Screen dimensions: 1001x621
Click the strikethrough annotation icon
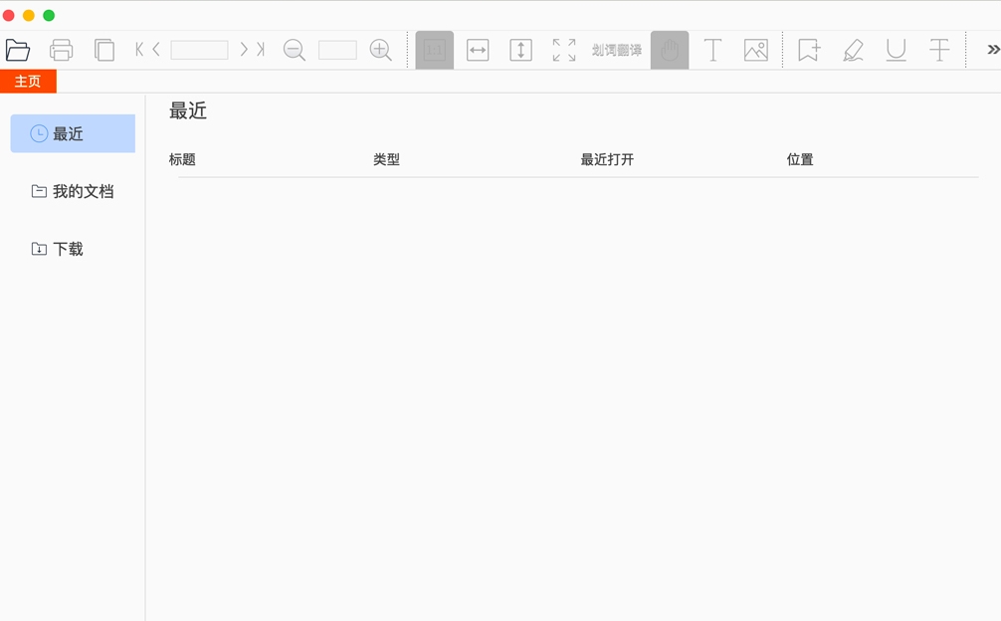939,49
